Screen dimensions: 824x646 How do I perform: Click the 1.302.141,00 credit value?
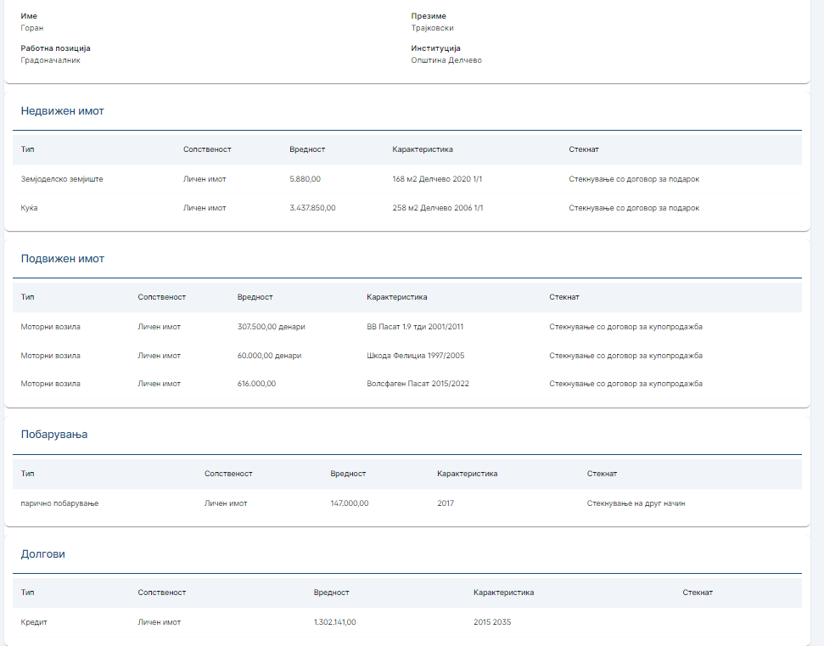coord(334,622)
